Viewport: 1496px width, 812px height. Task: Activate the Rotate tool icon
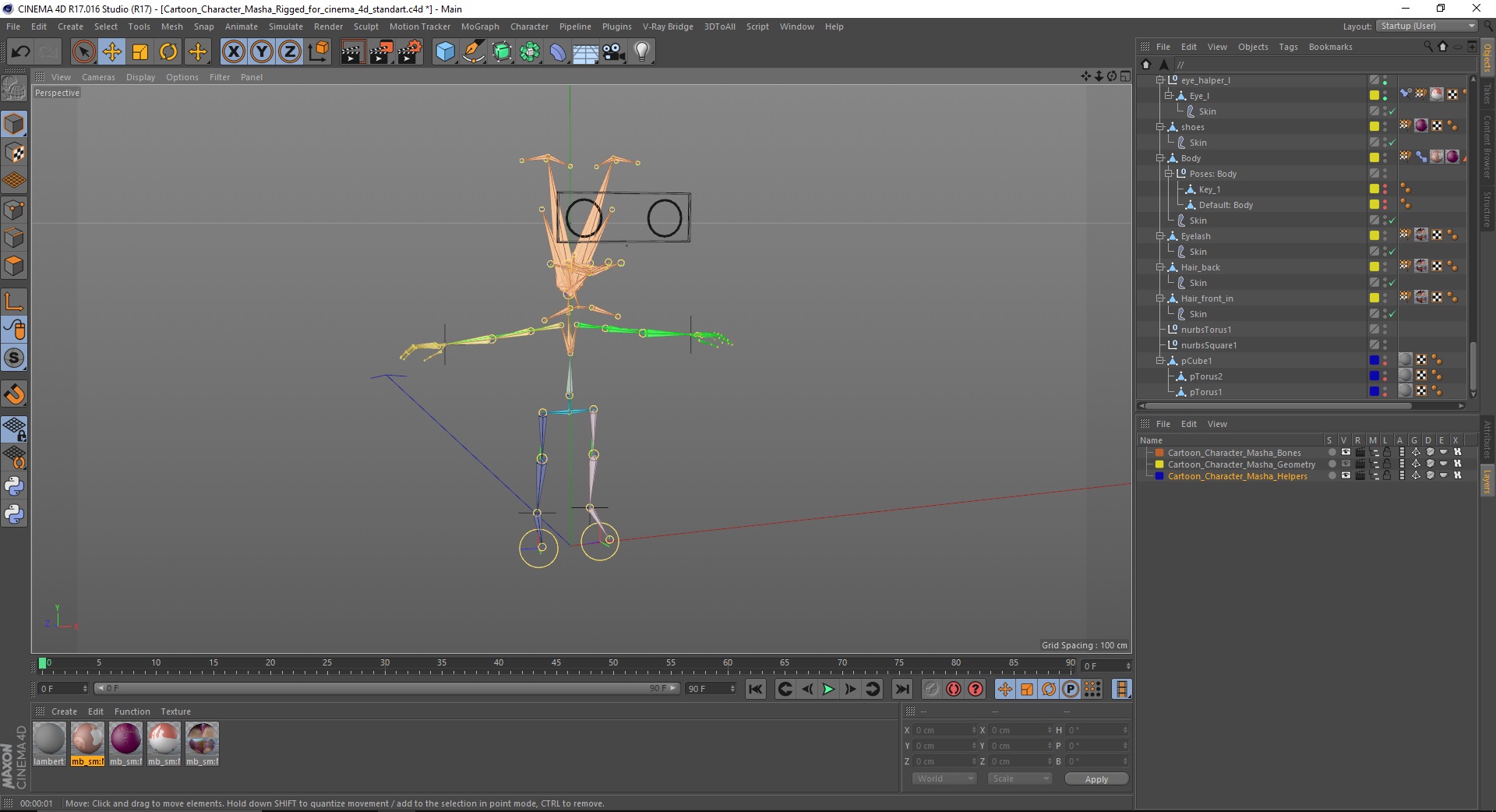(x=168, y=52)
